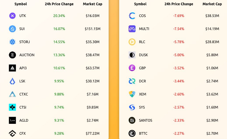The height and width of the screenshot is (139, 227).
Task: Click the STORJ hexagon icon
Action: [13, 42]
